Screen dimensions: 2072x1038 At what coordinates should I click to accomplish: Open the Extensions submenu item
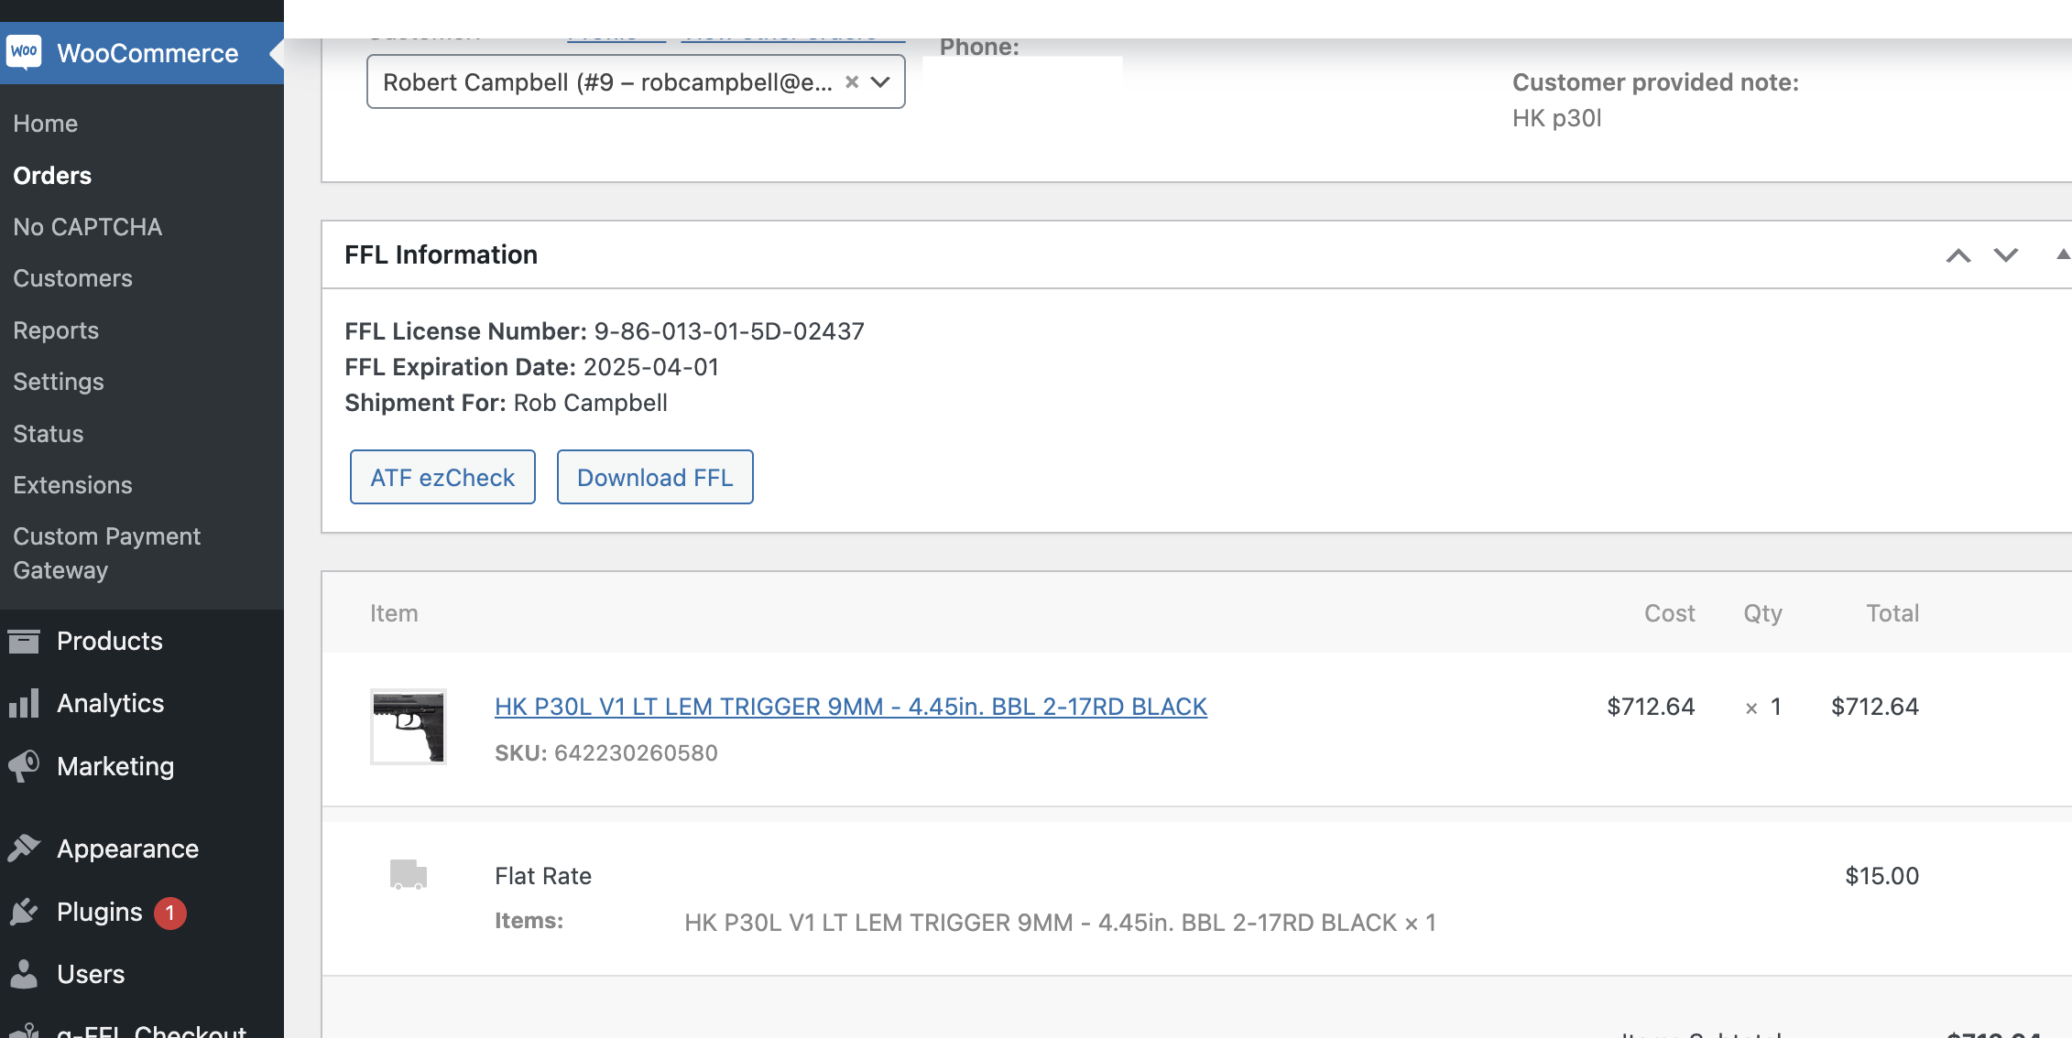click(73, 485)
